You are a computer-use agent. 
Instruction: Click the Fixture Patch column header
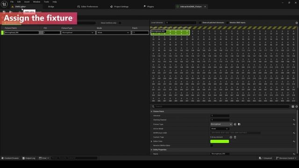11,28
